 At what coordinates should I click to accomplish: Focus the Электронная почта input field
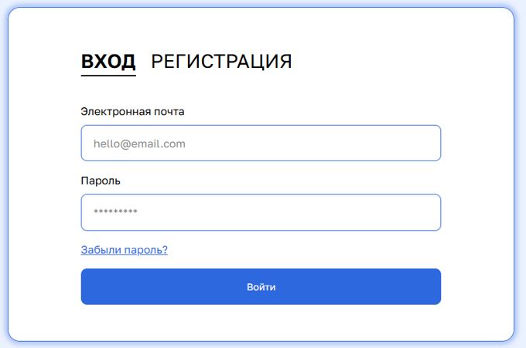261,144
